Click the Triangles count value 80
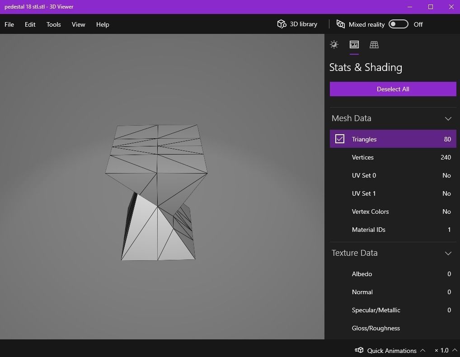The width and height of the screenshot is (460, 357). 447,139
